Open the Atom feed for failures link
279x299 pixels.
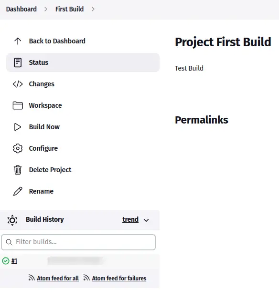coord(119,278)
